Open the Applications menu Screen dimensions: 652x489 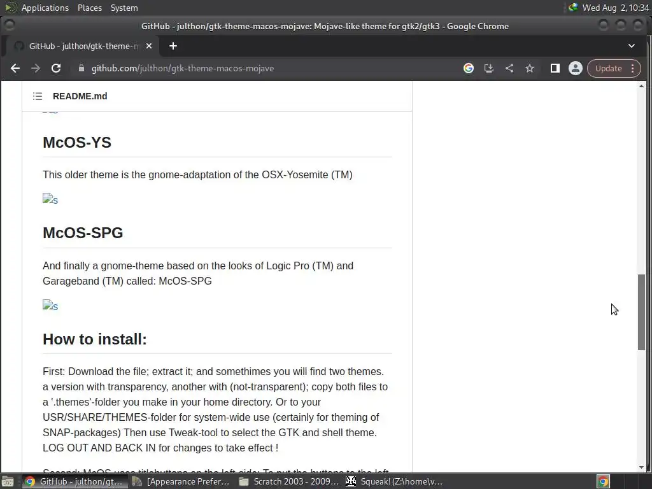[45, 8]
